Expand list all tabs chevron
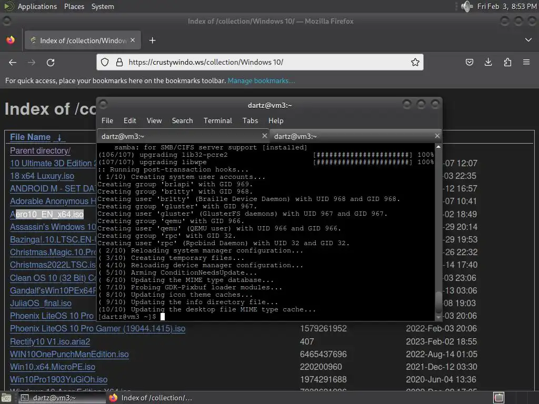Viewport: 539px width, 404px height. tap(528, 40)
